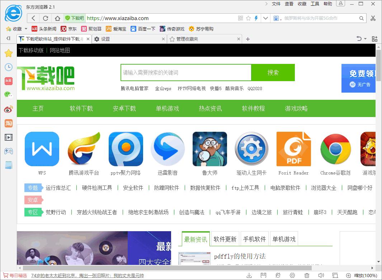Open the Taobao sidebar icon
The height and width of the screenshot is (280, 382).
pos(9,123)
